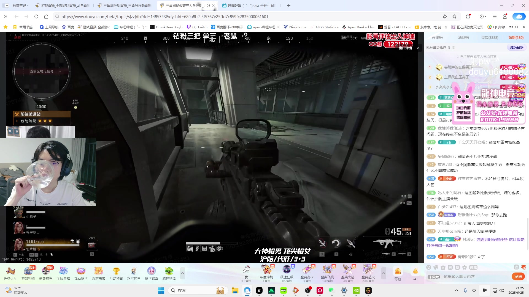
Task: Switch the 英 input language indicator
Action: (x=474, y=290)
